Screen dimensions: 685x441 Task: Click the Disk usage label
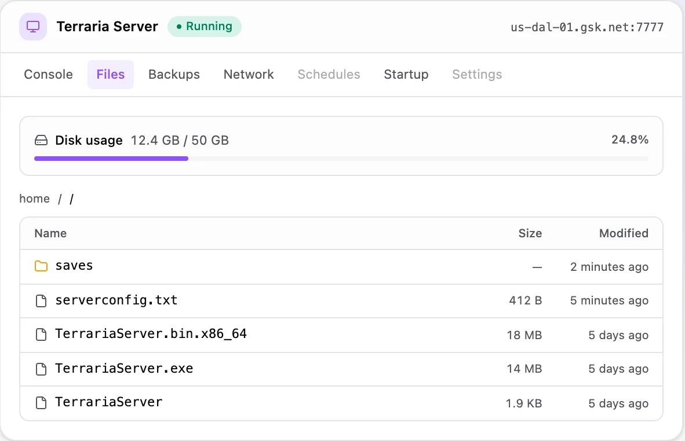click(89, 141)
